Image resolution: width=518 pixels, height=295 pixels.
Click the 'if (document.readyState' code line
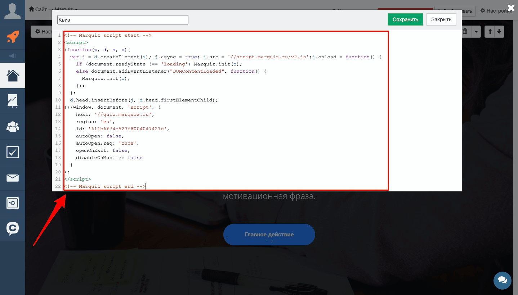point(159,64)
